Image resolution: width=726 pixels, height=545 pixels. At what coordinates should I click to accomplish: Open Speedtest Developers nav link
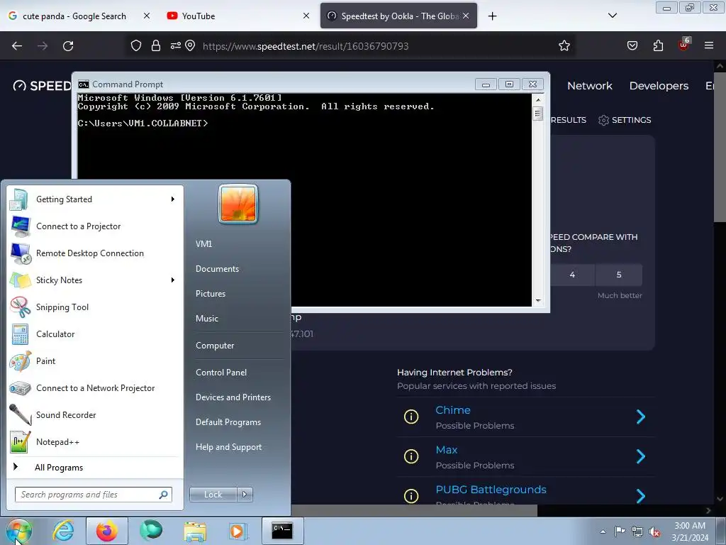(x=659, y=86)
